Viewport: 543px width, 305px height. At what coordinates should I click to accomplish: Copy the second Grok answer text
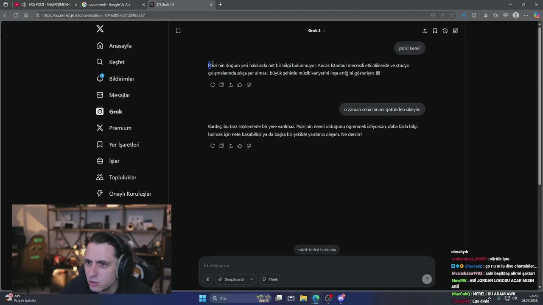point(221,146)
